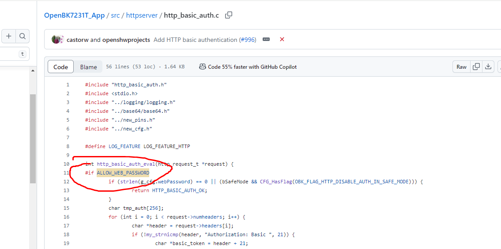Switch to the Code tab

click(x=61, y=67)
